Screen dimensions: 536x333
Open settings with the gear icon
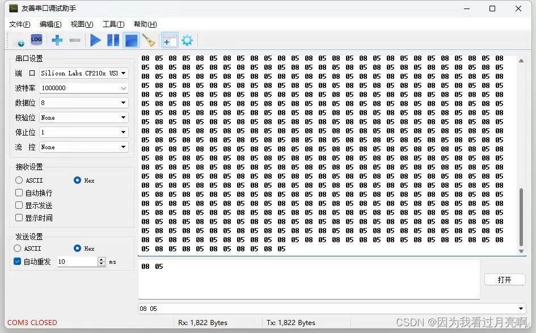pyautogui.click(x=187, y=40)
